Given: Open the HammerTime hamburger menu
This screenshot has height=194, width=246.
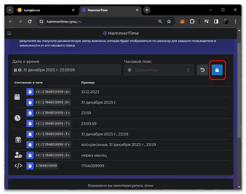Looking at the screenshot, I should coord(9,33).
